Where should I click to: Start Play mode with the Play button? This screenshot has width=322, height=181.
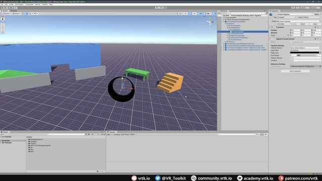[x=157, y=8]
